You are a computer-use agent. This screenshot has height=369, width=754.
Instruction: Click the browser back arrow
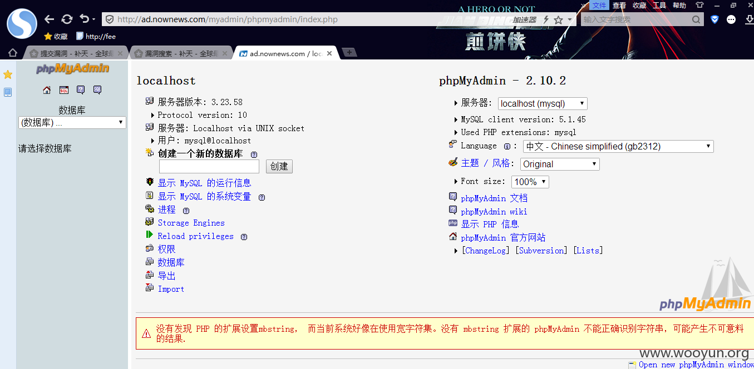pyautogui.click(x=50, y=19)
